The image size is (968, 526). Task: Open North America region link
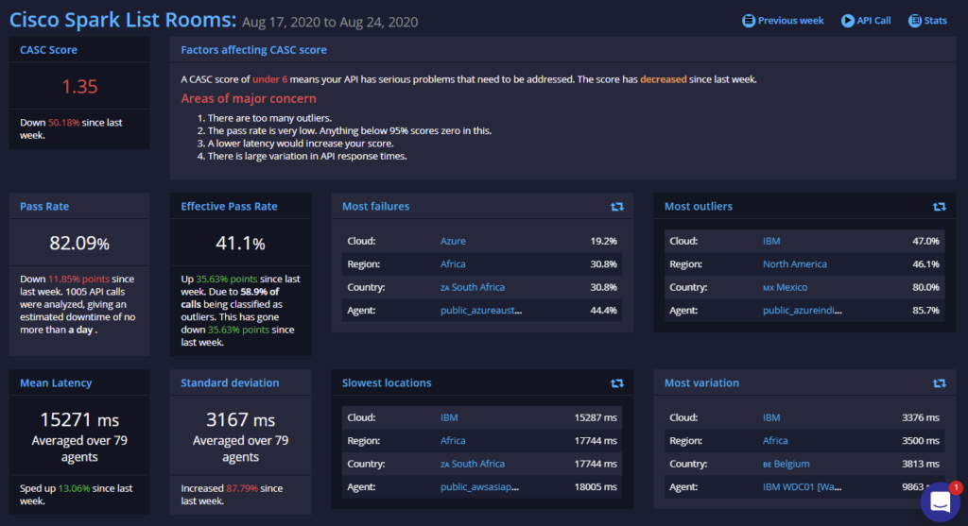(794, 263)
